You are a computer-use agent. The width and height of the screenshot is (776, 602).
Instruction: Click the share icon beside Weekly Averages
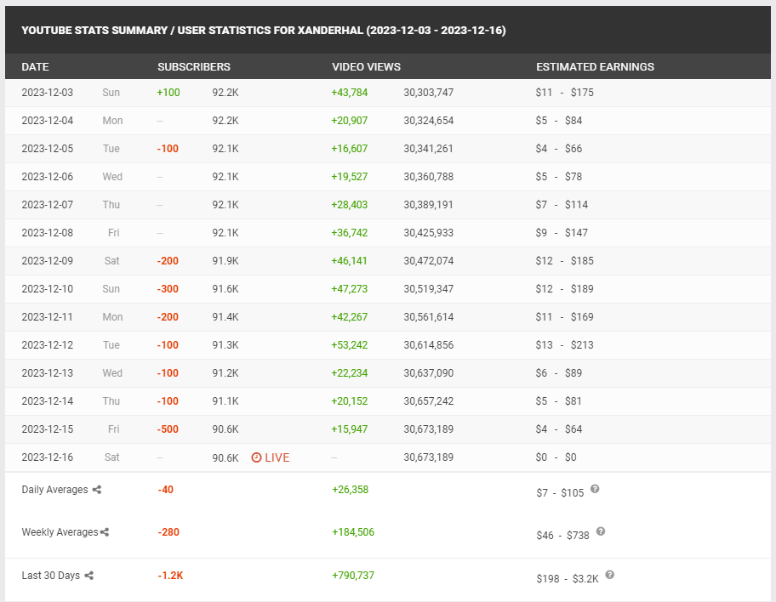click(105, 532)
